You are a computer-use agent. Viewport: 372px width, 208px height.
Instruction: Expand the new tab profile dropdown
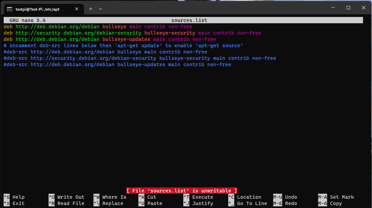[x=100, y=9]
